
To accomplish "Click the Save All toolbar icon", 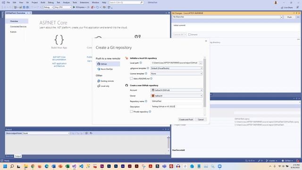I will point(27,7).
